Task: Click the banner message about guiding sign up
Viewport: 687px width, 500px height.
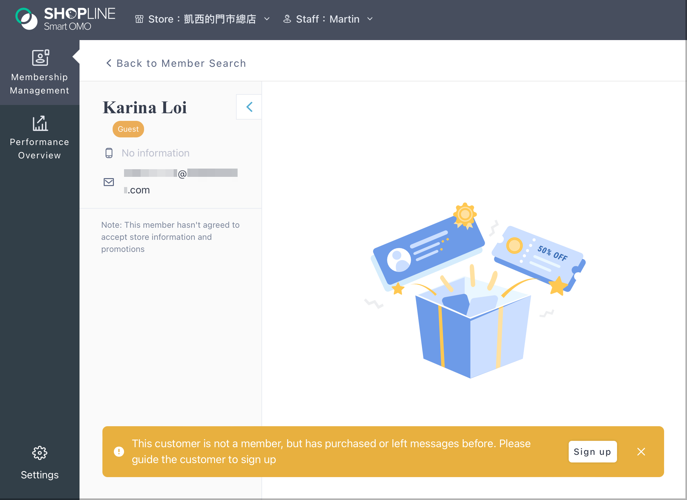Action: pyautogui.click(x=331, y=452)
